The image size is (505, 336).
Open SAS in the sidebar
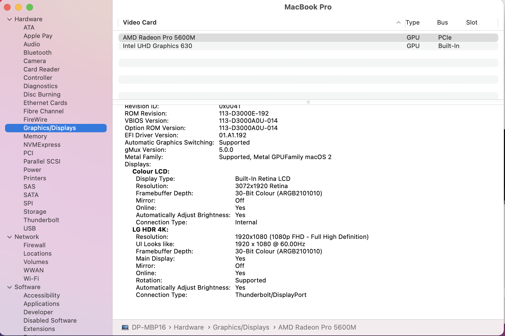[30, 187]
